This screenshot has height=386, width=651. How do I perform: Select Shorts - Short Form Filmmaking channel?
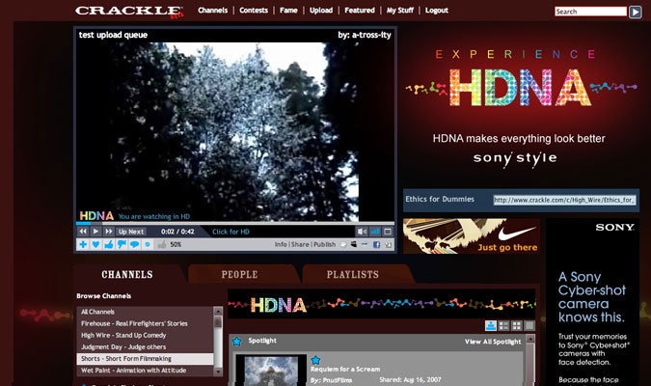145,358
